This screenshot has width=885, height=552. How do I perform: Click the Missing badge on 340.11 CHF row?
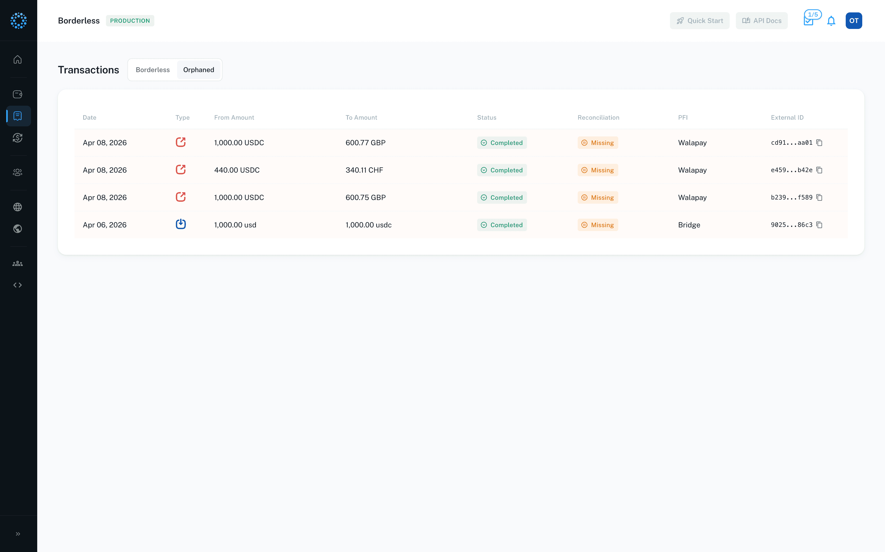coord(597,170)
